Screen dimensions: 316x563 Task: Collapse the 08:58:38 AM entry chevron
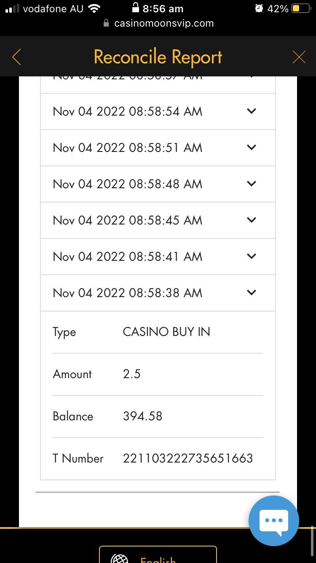252,293
